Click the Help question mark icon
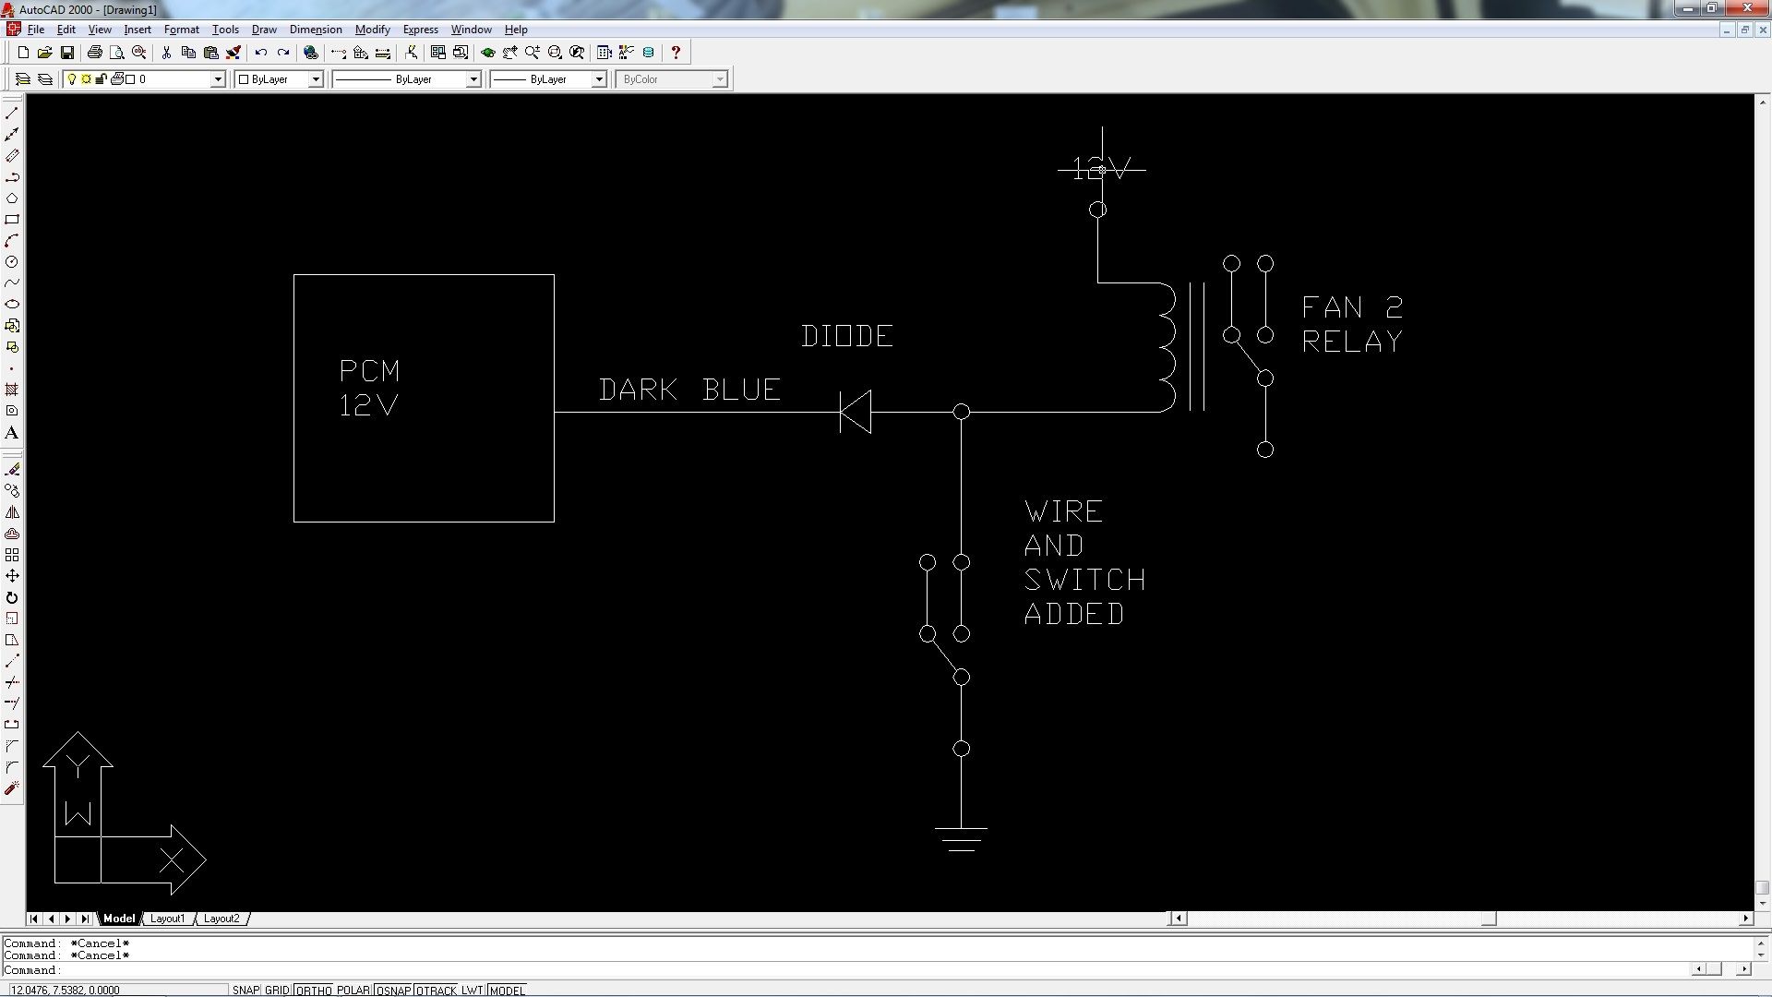Image resolution: width=1772 pixels, height=997 pixels. tap(676, 53)
